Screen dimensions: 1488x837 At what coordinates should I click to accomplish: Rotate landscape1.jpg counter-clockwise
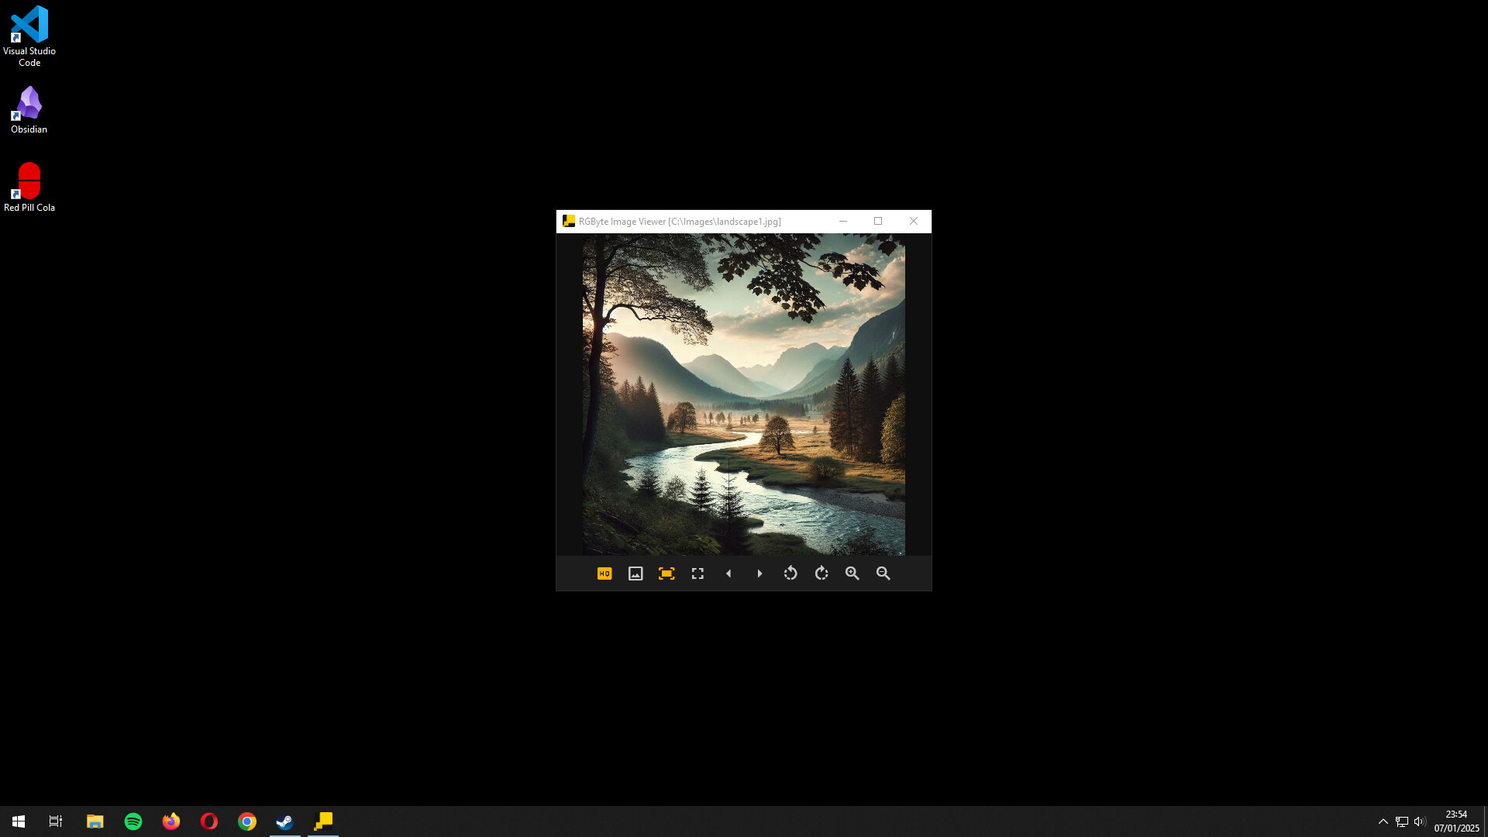pos(790,573)
